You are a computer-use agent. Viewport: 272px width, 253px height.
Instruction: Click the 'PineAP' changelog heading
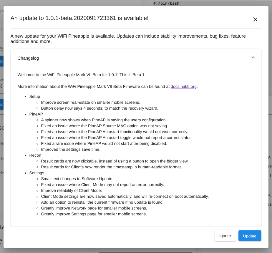click(36, 114)
